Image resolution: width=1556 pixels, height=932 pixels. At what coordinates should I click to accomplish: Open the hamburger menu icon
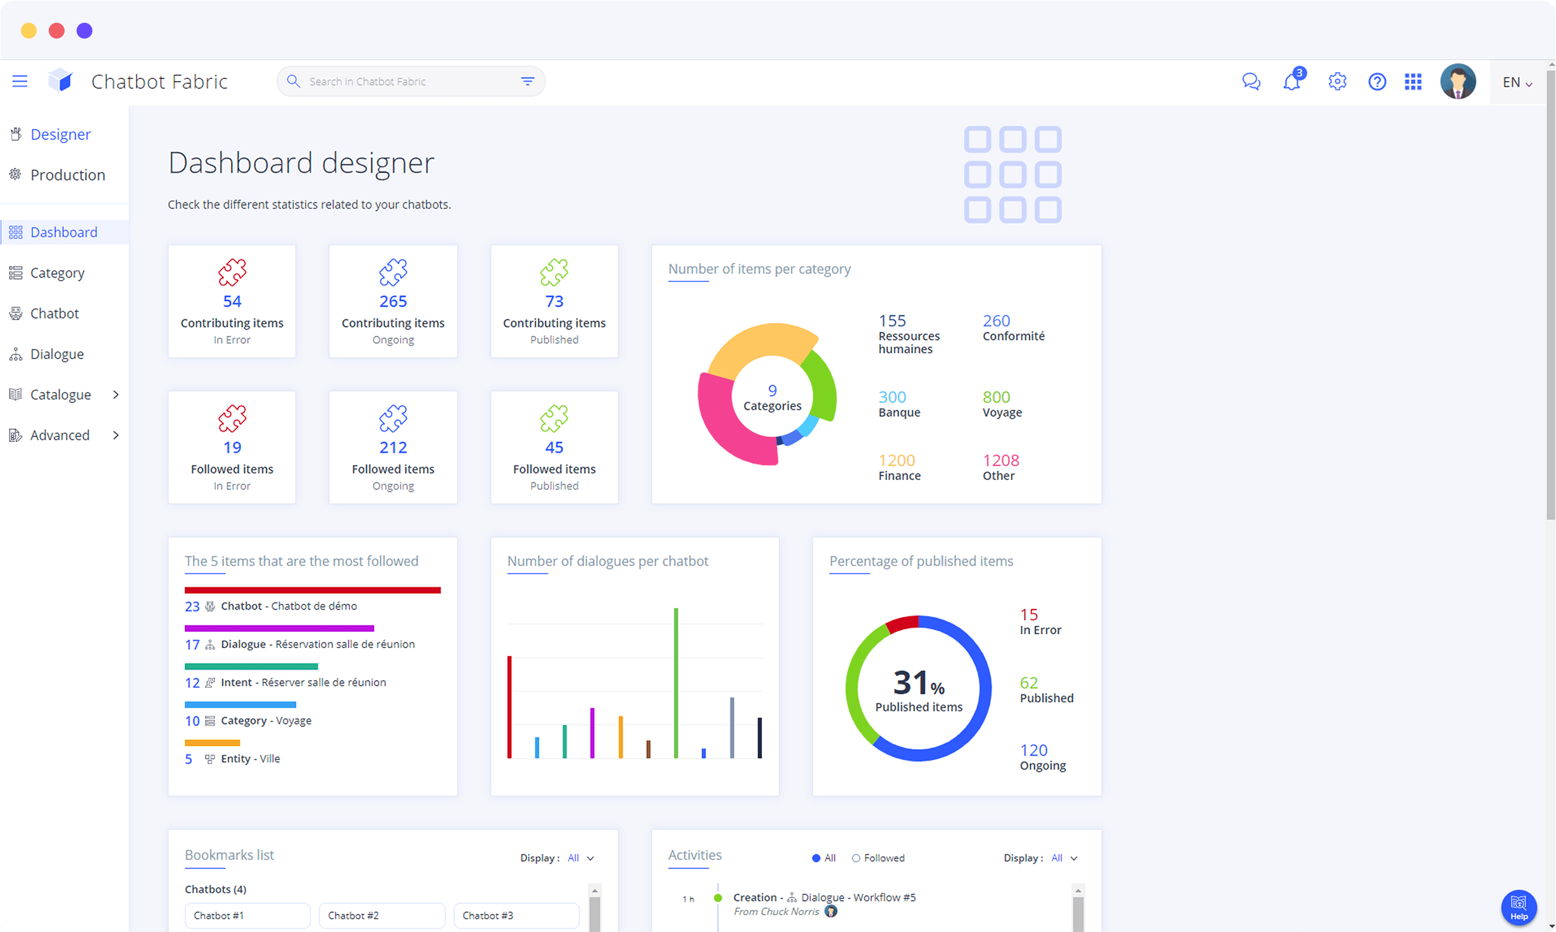20,81
